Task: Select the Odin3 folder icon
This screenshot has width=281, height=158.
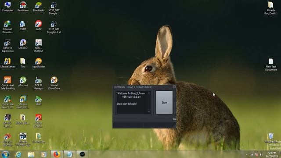Action: (x=23, y=119)
